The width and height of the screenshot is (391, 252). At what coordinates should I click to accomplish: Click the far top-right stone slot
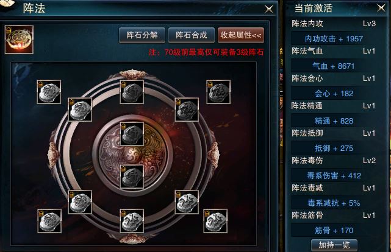point(218,92)
